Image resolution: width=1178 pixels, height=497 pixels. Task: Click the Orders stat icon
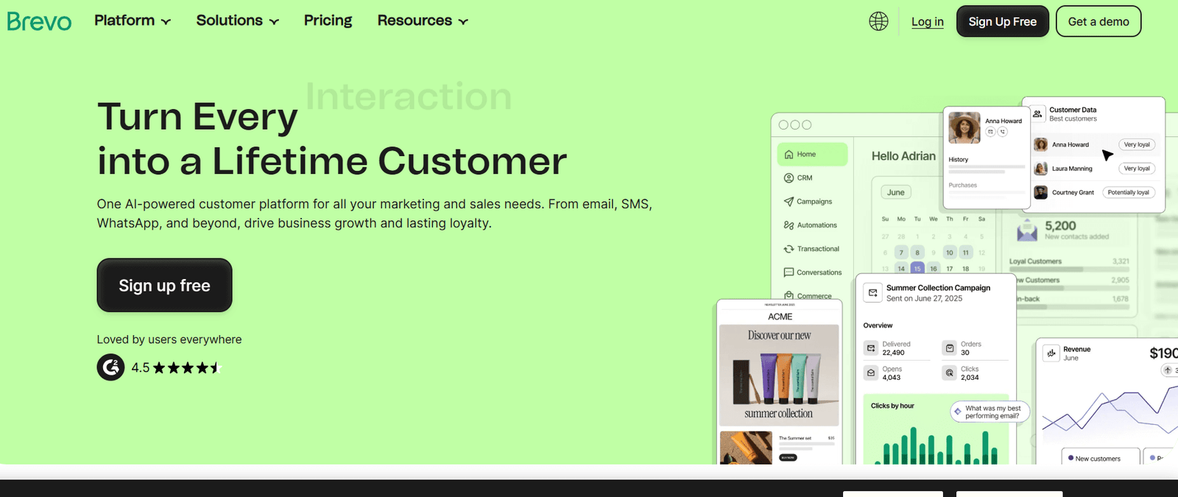click(x=950, y=348)
